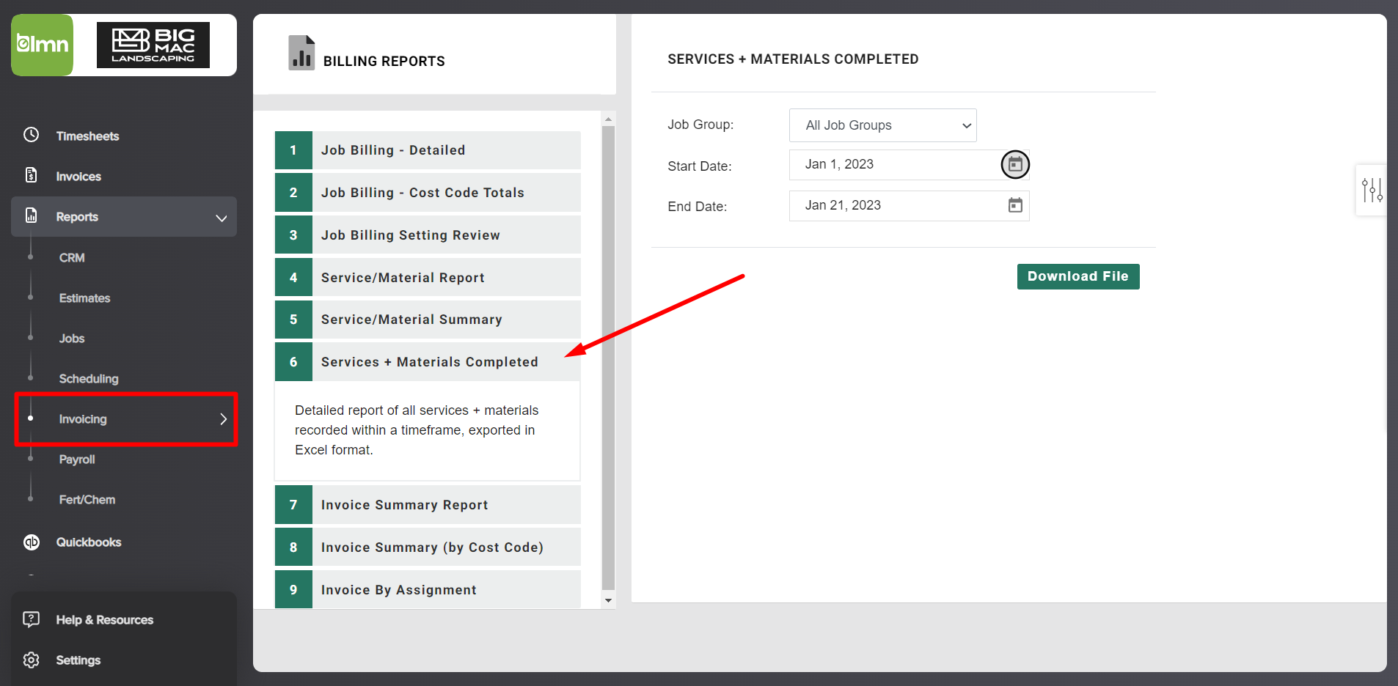Open the Start Date calendar picker
The image size is (1398, 686).
(1015, 164)
